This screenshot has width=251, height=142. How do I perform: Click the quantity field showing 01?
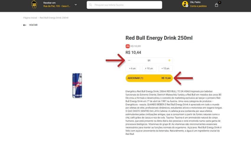149,60
